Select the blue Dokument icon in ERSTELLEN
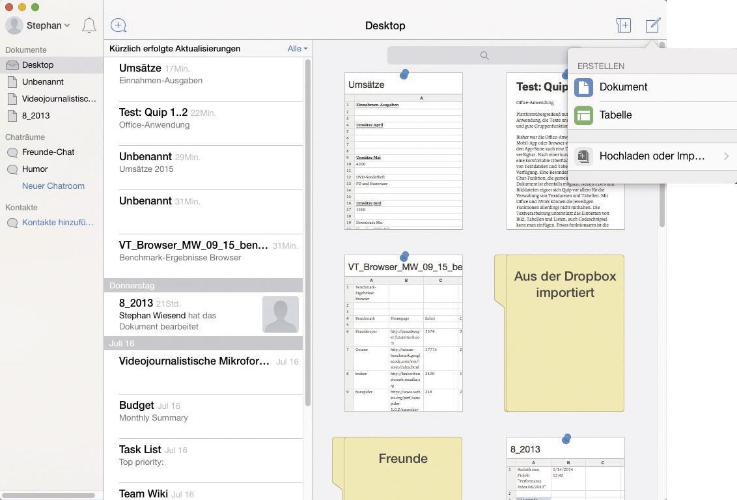 point(583,87)
